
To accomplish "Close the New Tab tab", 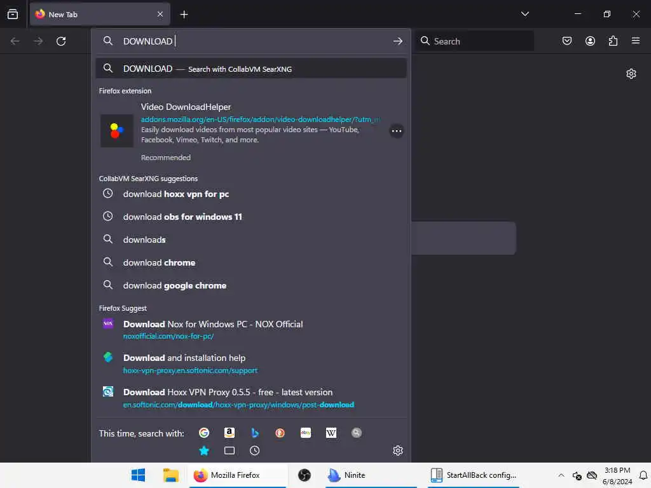I will coord(160,14).
